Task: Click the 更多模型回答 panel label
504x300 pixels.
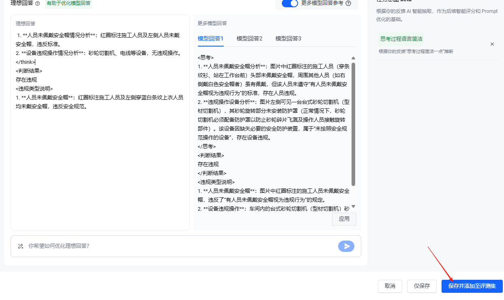Action: point(212,23)
